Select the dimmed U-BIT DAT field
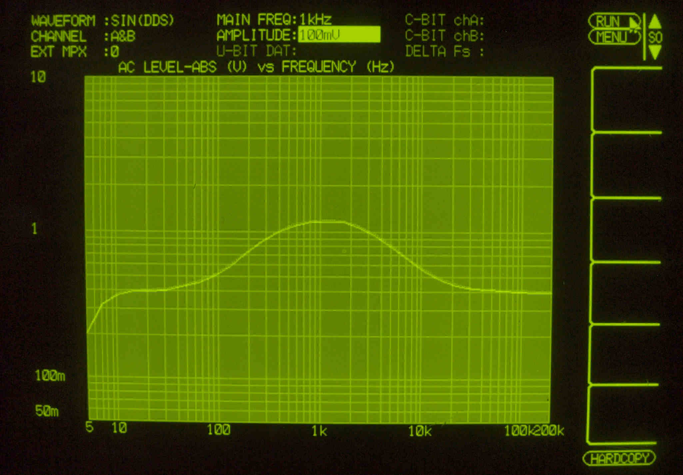The height and width of the screenshot is (475, 683). pos(257,51)
